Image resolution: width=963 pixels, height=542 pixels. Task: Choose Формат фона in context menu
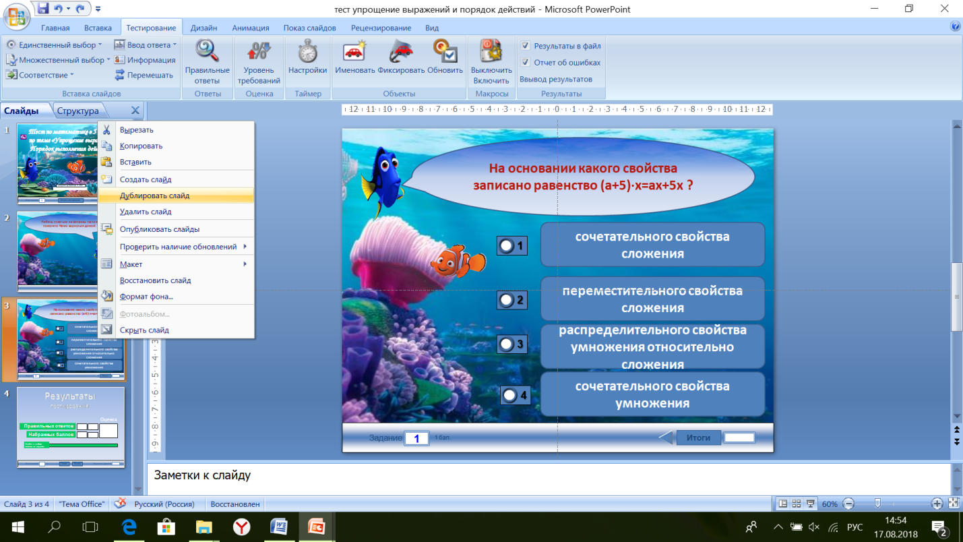tap(177, 297)
